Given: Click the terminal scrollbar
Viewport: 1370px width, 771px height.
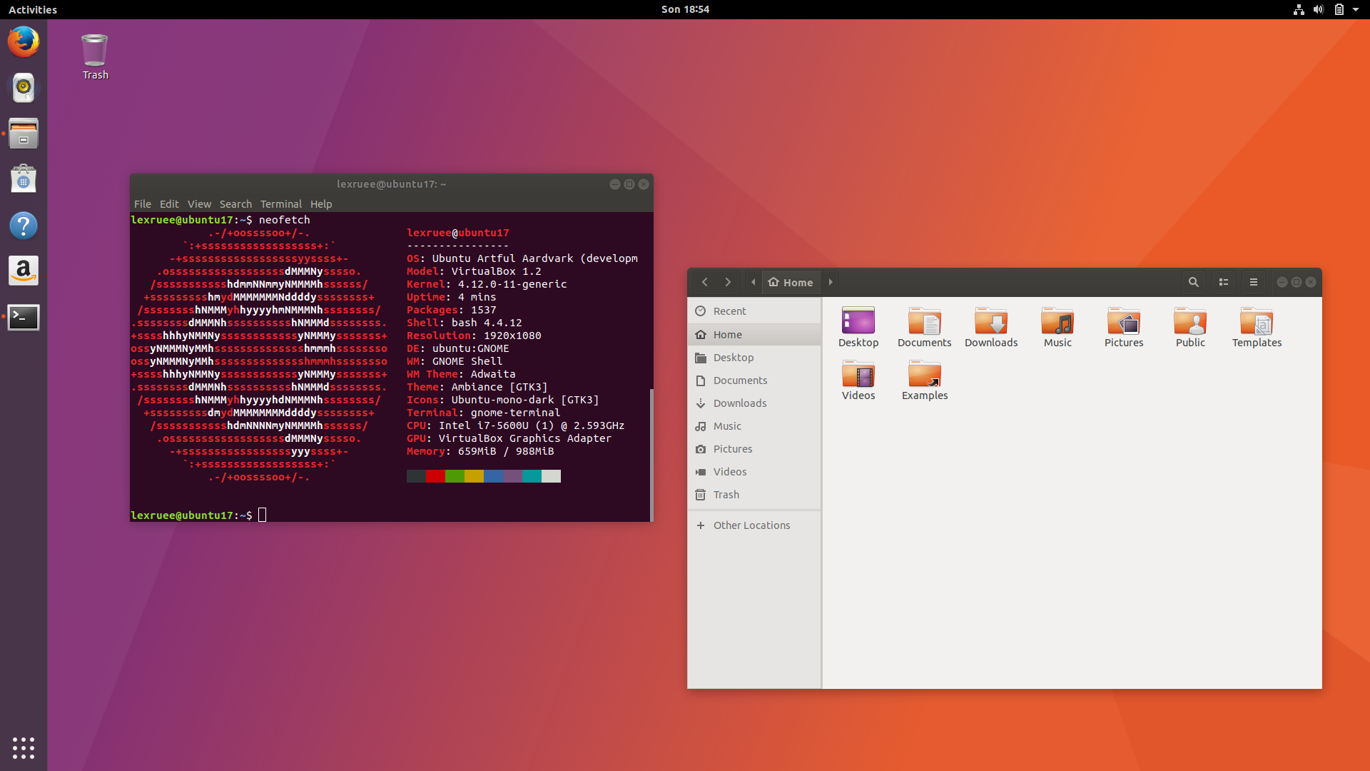Looking at the screenshot, I should [651, 454].
